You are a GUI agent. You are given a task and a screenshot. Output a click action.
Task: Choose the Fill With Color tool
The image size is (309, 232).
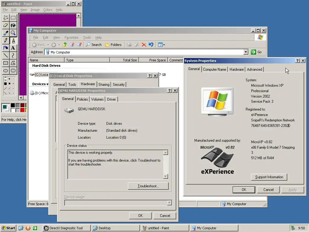(x=13, y=25)
